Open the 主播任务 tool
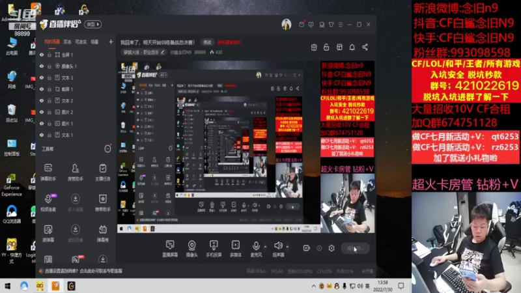This screenshot has height=293, width=521. tap(103, 172)
